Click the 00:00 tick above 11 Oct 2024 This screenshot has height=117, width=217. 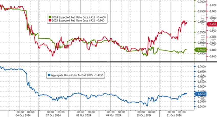[171, 112]
